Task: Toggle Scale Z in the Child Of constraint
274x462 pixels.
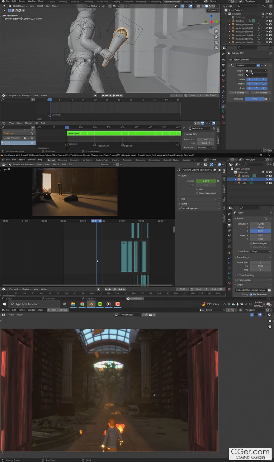Action: click(264, 88)
